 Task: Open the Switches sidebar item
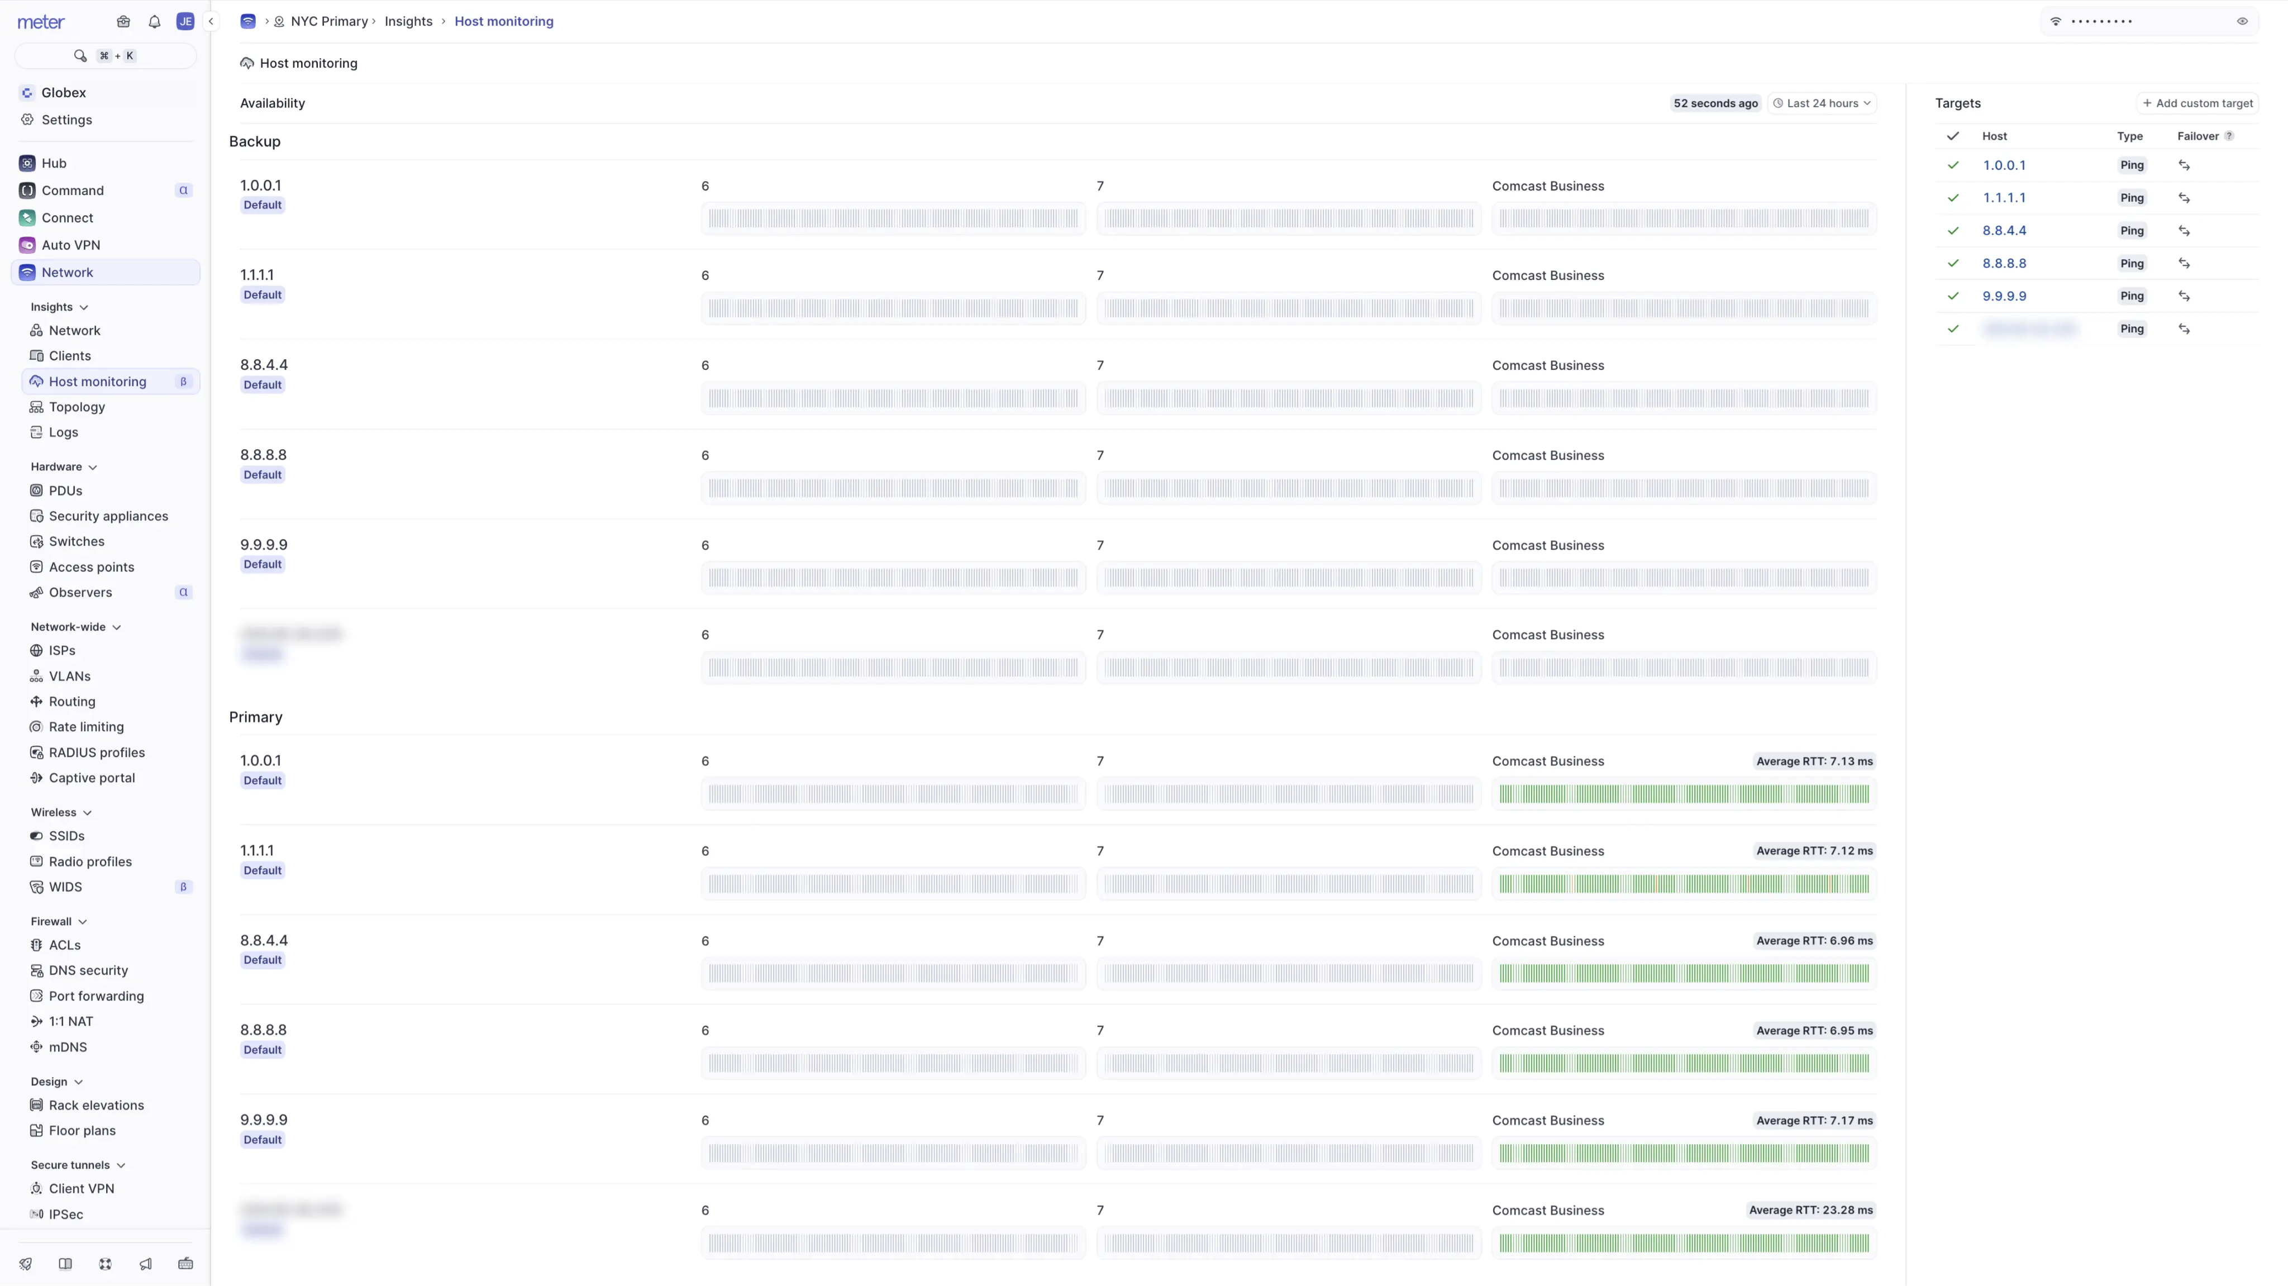tap(77, 542)
